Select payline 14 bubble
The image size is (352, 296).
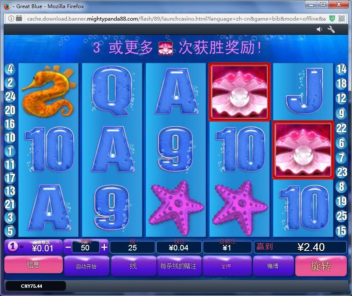[x=341, y=69]
